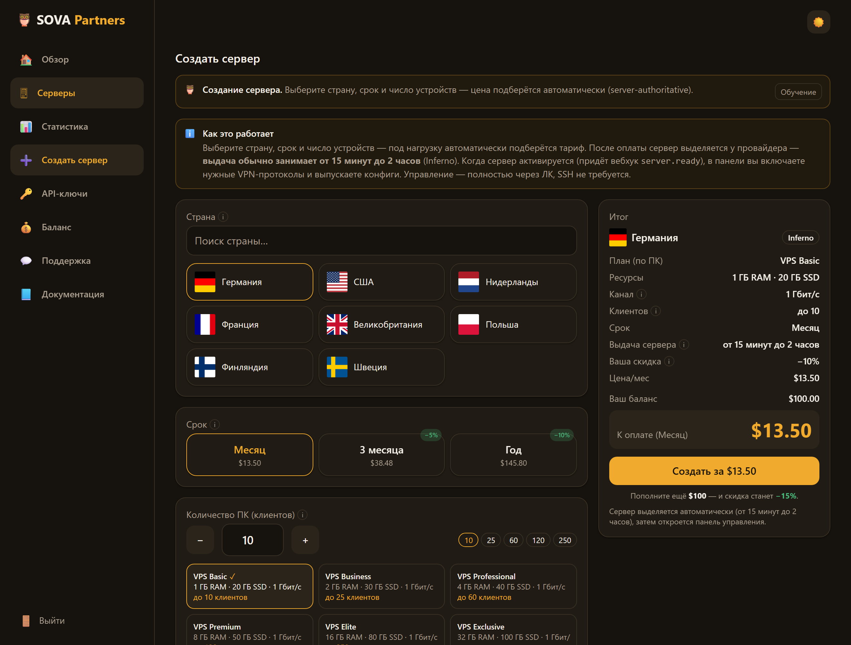851x645 pixels.
Task: Pick Польша country card
Action: coord(513,324)
